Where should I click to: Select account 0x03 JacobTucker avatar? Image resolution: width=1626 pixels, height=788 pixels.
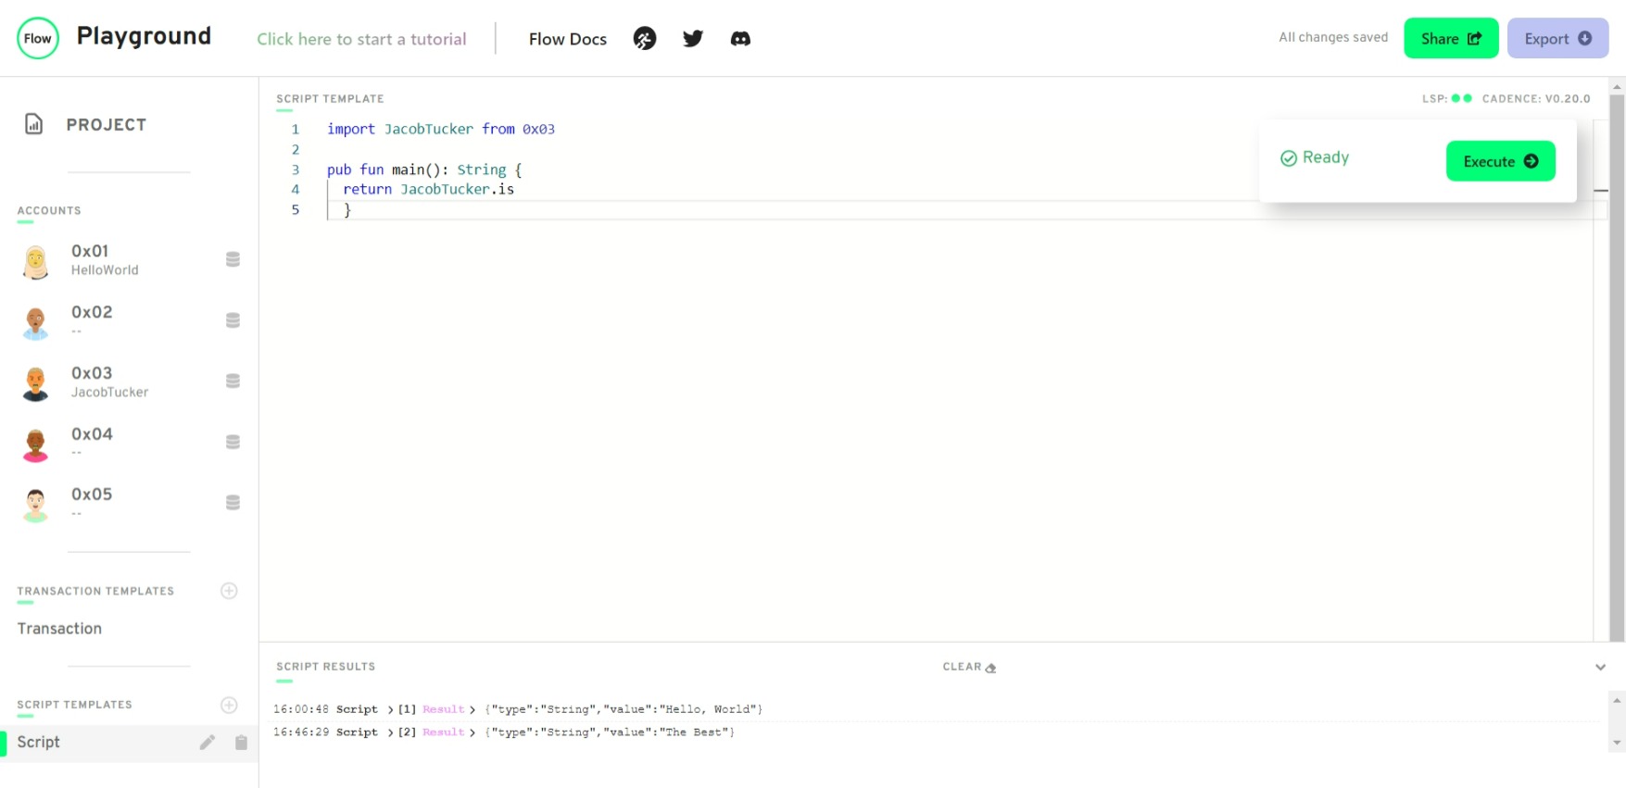pyautogui.click(x=35, y=383)
